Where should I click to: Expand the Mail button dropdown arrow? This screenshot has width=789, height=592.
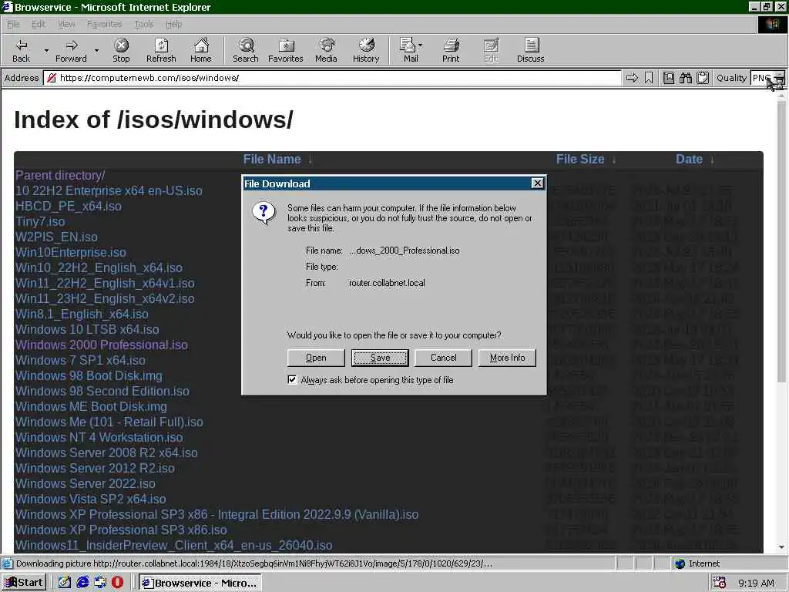[420, 45]
